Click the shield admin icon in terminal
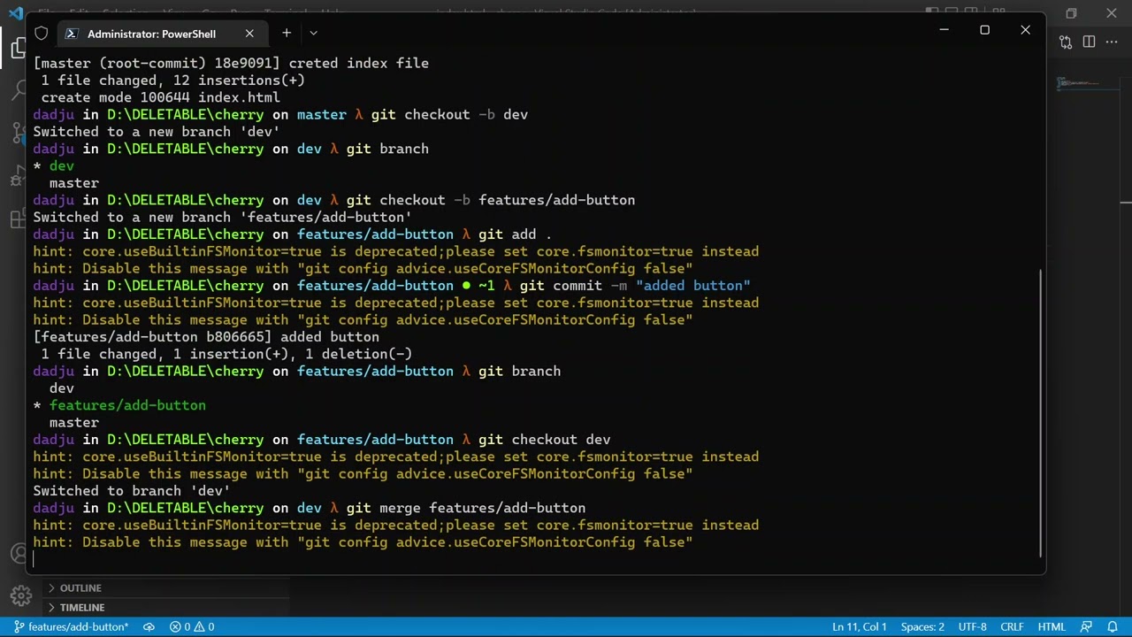The width and height of the screenshot is (1132, 637). coord(41,34)
